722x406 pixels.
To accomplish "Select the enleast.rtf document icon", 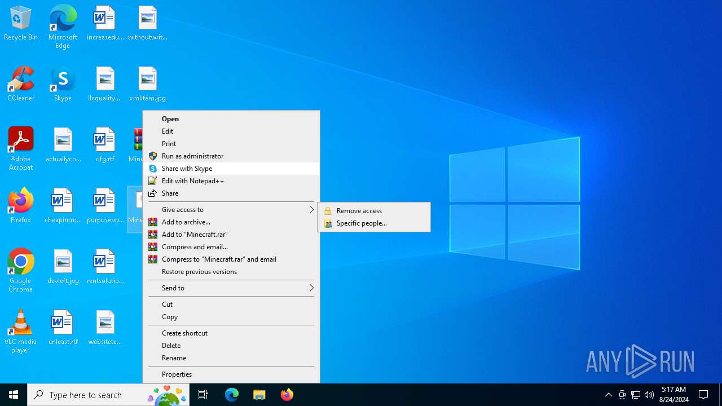I will tap(63, 328).
